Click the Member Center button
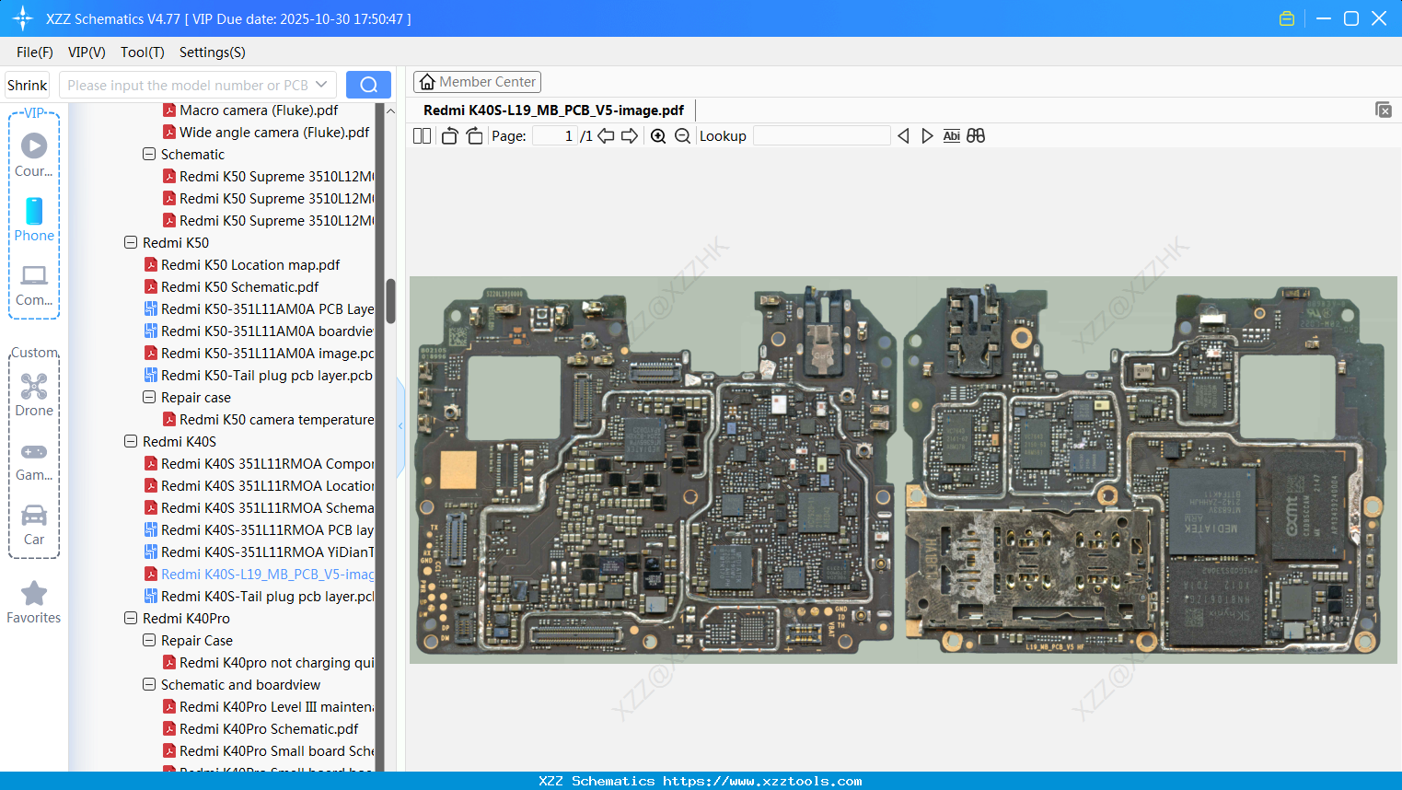The width and height of the screenshot is (1402, 790). click(477, 81)
